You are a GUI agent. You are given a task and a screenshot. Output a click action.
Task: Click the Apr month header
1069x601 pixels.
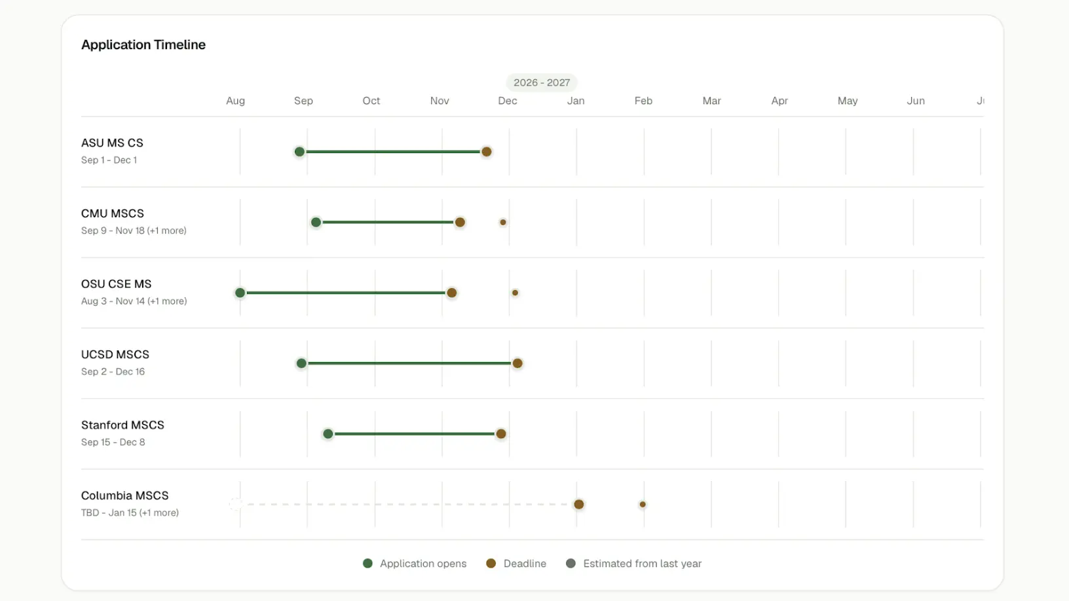(779, 101)
